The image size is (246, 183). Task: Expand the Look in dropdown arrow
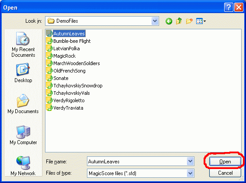pyautogui.click(x=155, y=21)
